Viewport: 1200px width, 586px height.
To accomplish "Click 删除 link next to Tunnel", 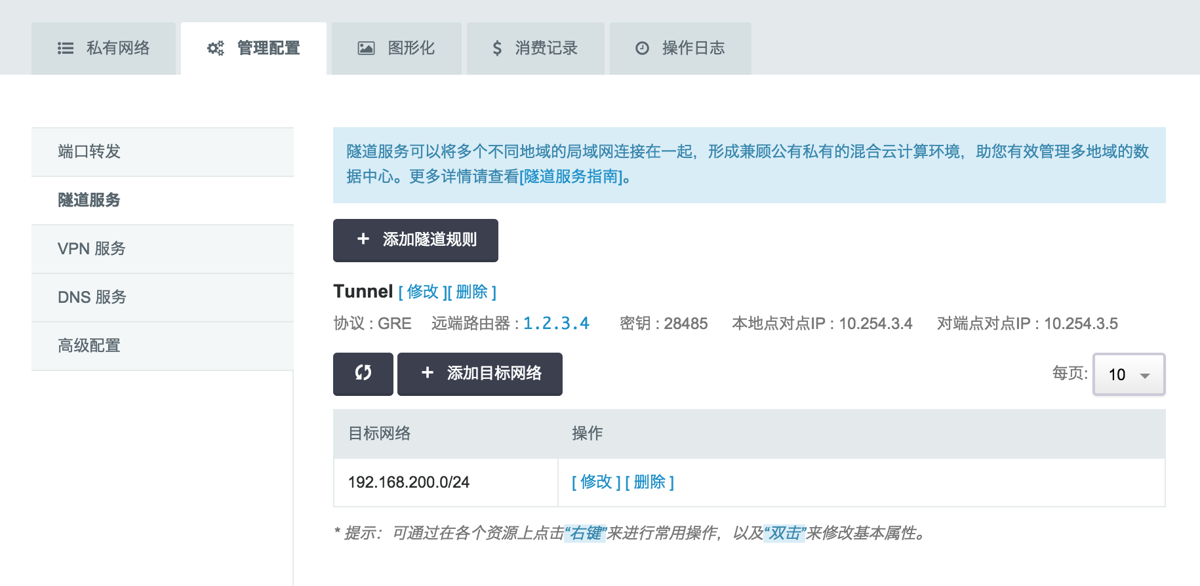I will (472, 292).
